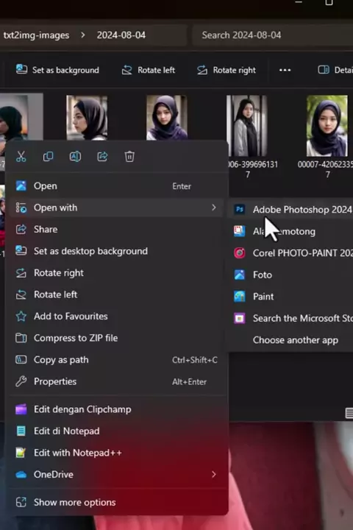Click Rotate right in the toolbar
Screen dimensions: 353x530
(x=226, y=70)
